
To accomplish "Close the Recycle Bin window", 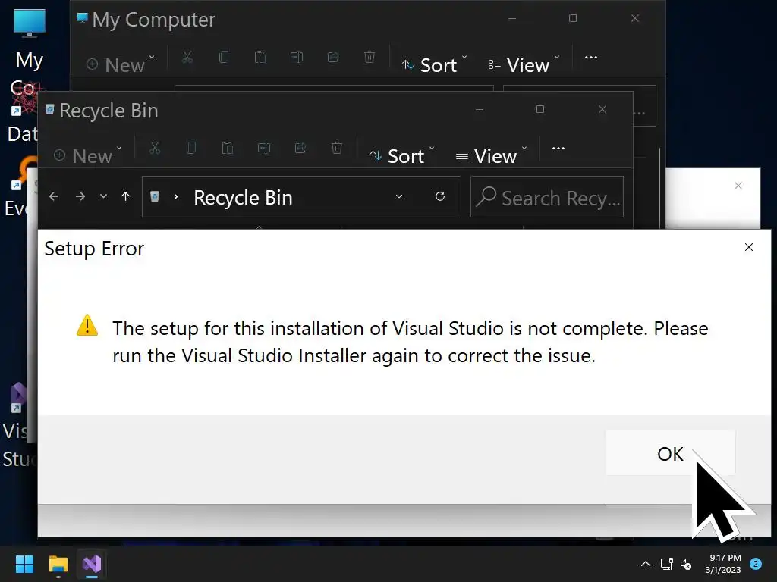I will tap(602, 109).
